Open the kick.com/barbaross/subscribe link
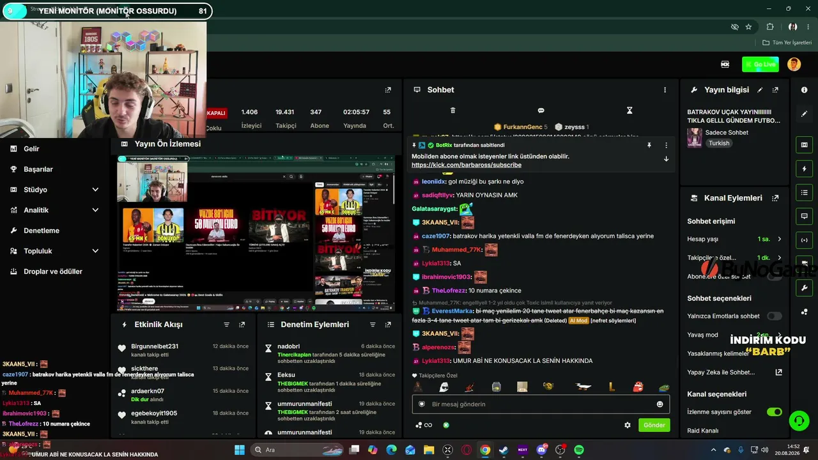Screen dimensions: 818x460 coord(467,165)
